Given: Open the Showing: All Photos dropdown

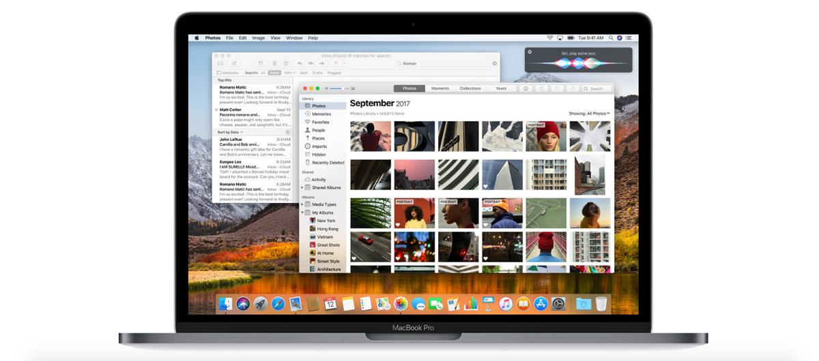Looking at the screenshot, I should point(589,113).
